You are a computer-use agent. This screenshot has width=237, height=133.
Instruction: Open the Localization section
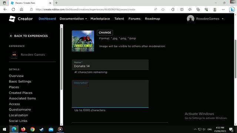(x=18, y=115)
